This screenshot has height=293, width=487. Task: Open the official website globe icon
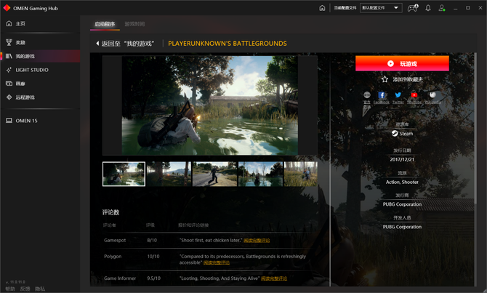coord(367,95)
